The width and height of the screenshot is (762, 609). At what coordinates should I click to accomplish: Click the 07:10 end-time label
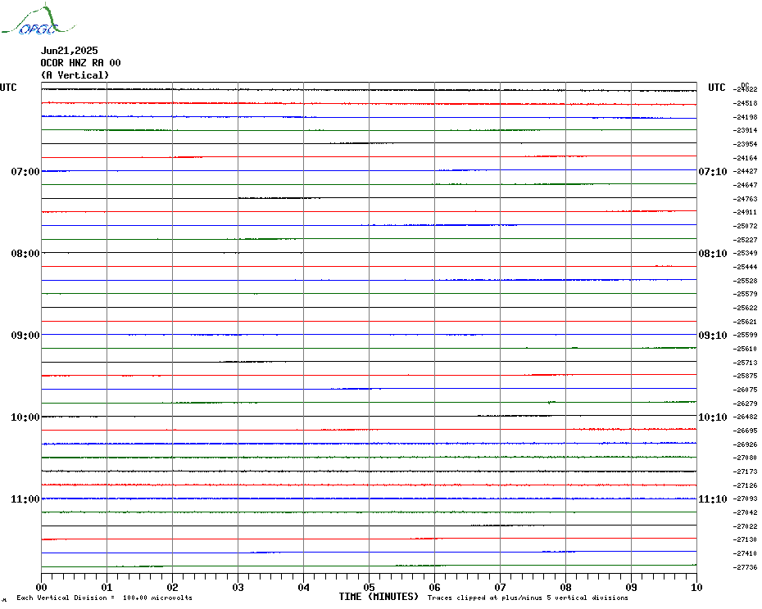pyautogui.click(x=713, y=171)
